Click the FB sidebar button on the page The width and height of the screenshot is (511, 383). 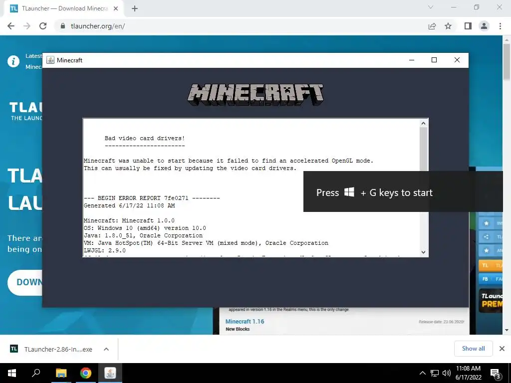coord(490,279)
